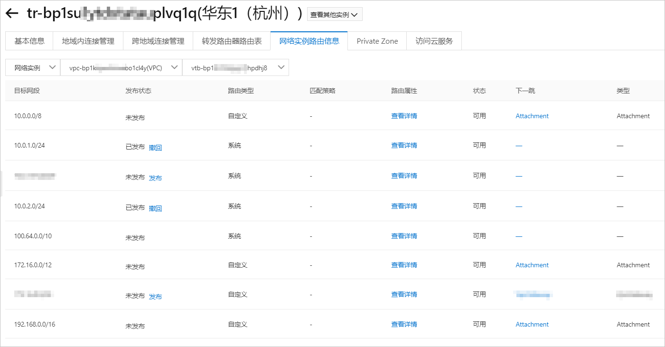Image resolution: width=665 pixels, height=347 pixels.
Task: Click the 下一跳 column header
Action: 525,91
